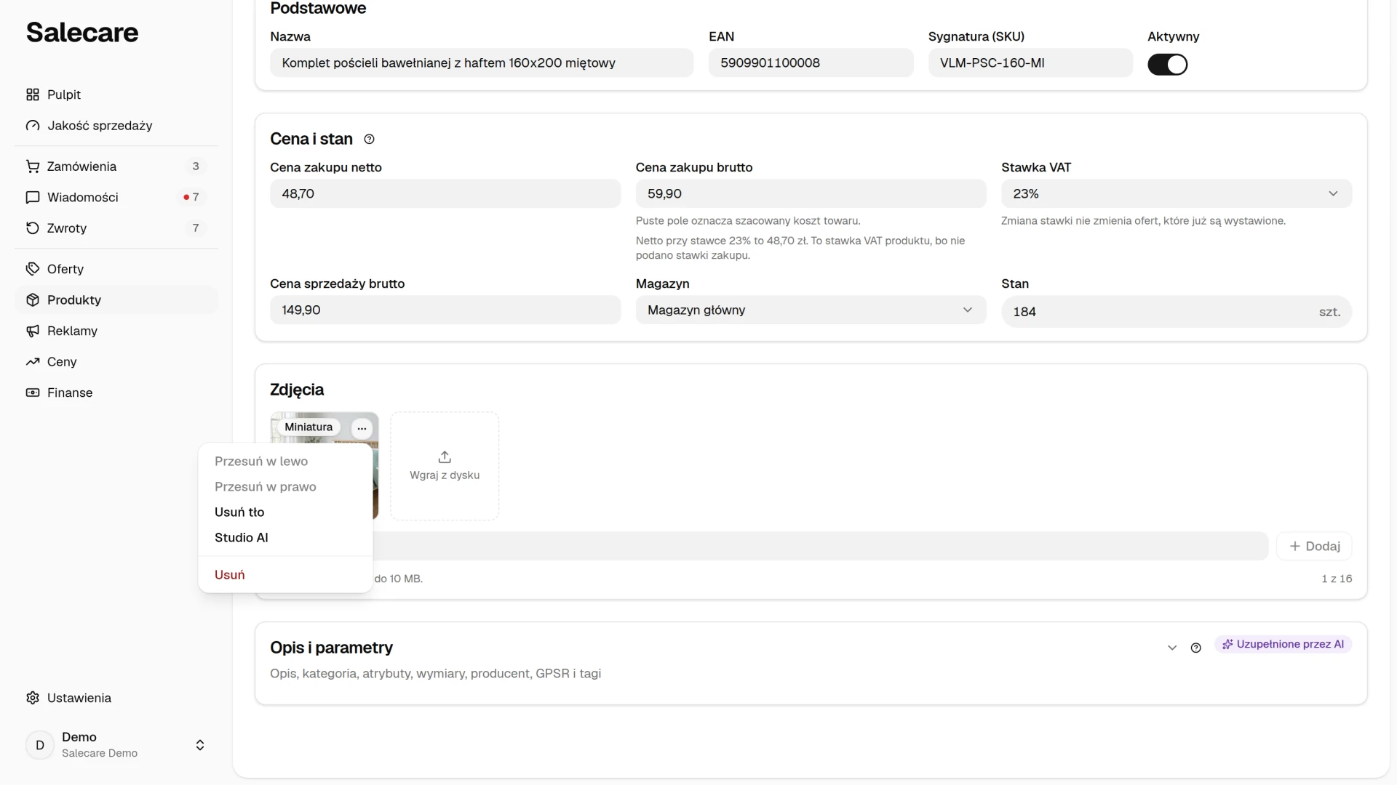Click the Oferty tag icon
1397x785 pixels.
click(33, 269)
